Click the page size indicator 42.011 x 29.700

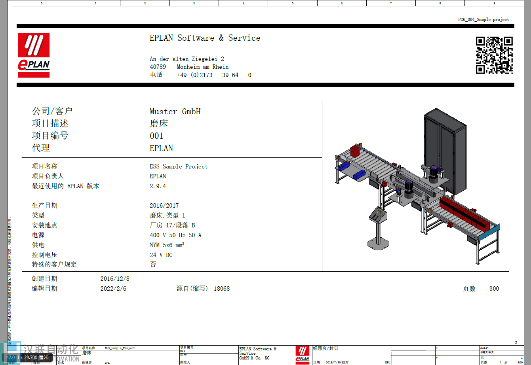pyautogui.click(x=27, y=357)
